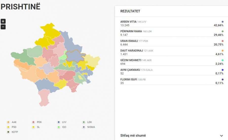Screen dimensions: 228x140
Task: Click the map zoom out minus button
Action: [3, 27]
